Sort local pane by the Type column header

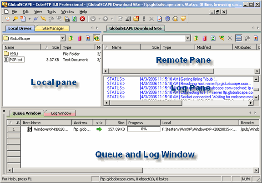(x=78, y=47)
